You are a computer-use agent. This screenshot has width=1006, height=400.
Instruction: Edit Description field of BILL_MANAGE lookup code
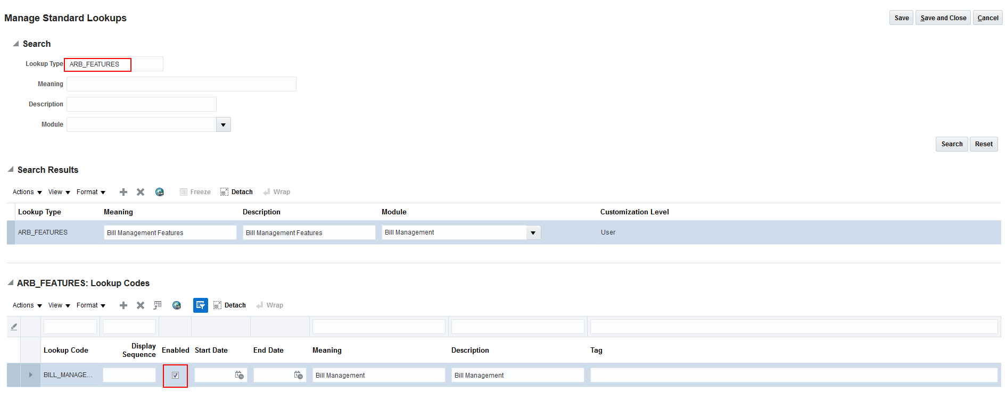[x=518, y=375]
